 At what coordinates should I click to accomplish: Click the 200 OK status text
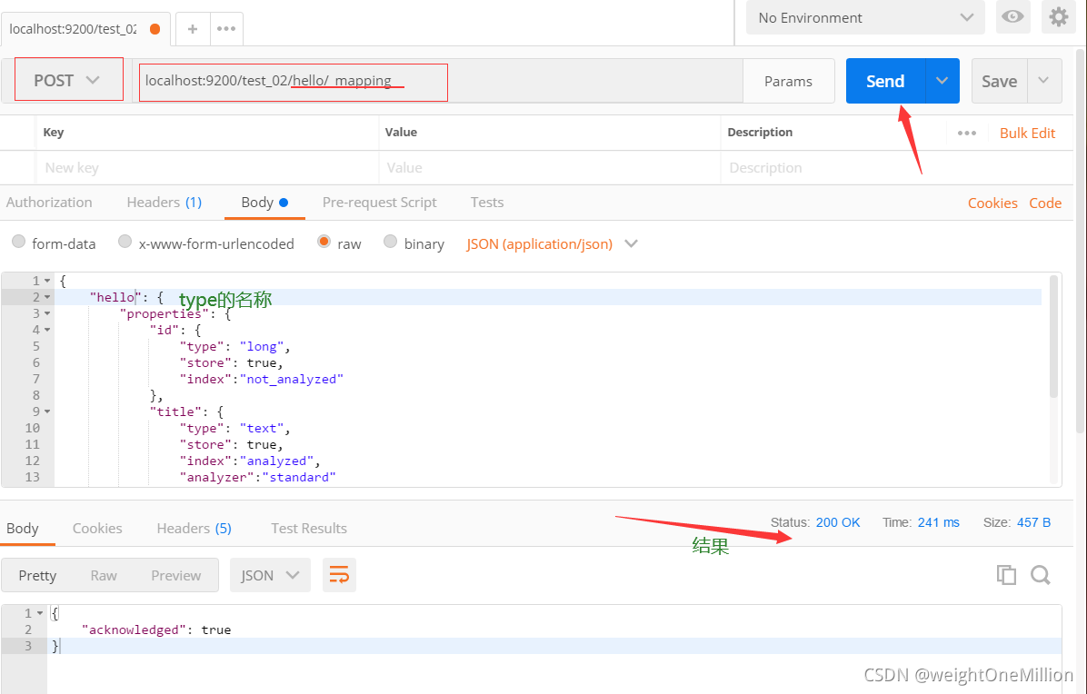point(837,522)
